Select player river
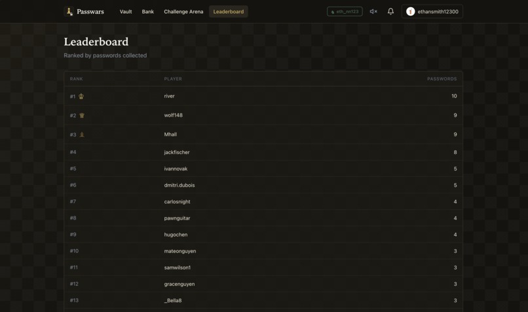 pos(170,96)
